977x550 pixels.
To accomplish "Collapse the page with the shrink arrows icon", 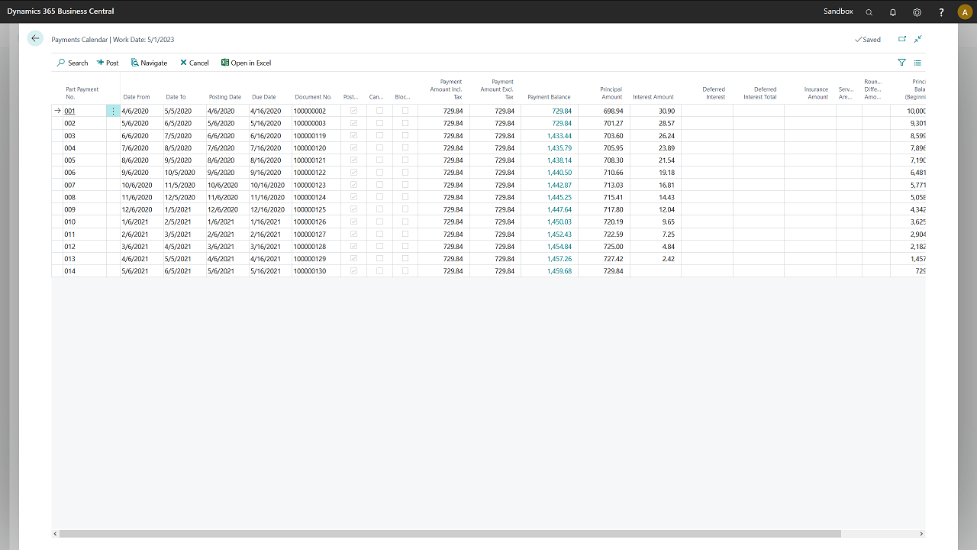I will pyautogui.click(x=918, y=39).
